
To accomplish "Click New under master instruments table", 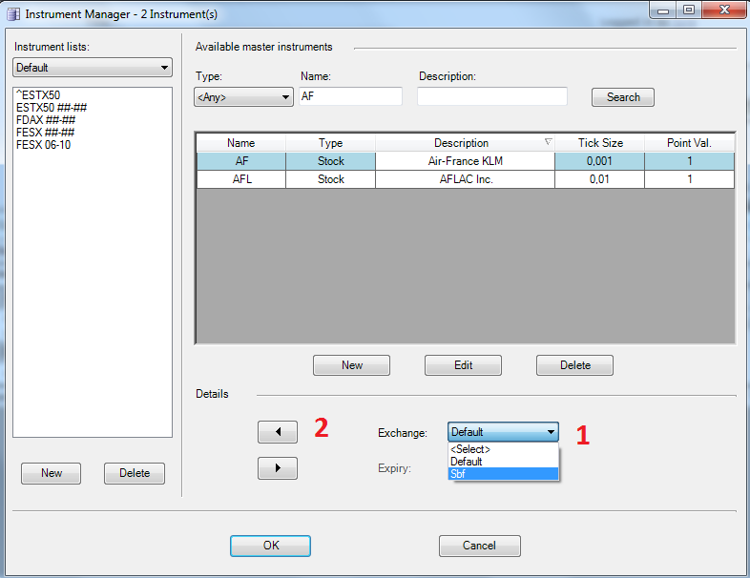I will (351, 365).
